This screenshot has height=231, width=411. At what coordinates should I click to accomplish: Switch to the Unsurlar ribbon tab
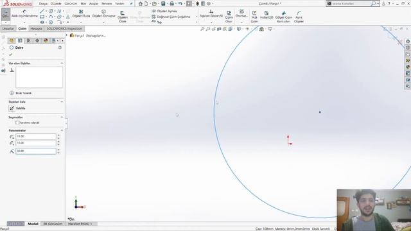[x=8, y=28]
